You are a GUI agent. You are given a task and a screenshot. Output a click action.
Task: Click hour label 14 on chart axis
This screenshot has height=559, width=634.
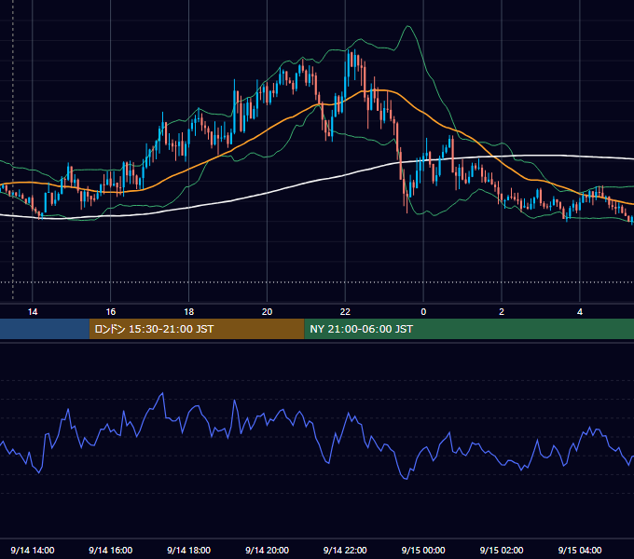(33, 312)
